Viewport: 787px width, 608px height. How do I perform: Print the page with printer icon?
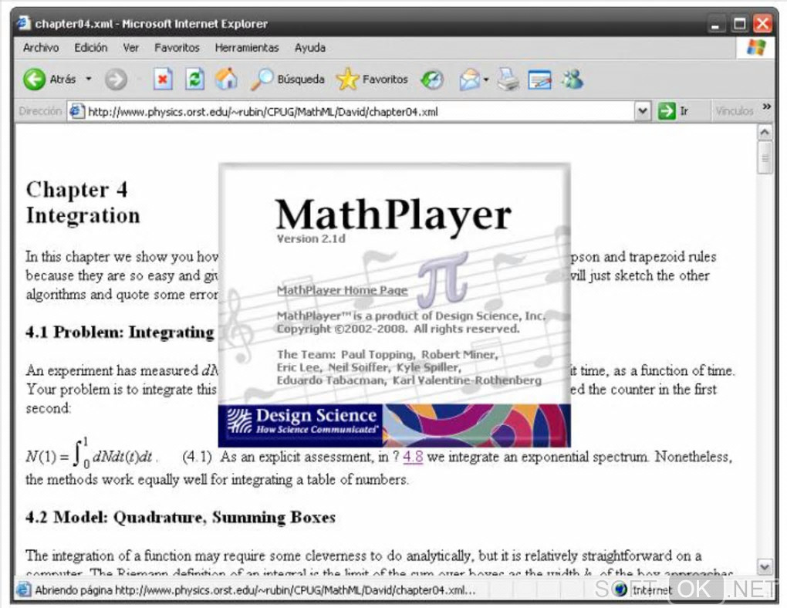pos(508,79)
